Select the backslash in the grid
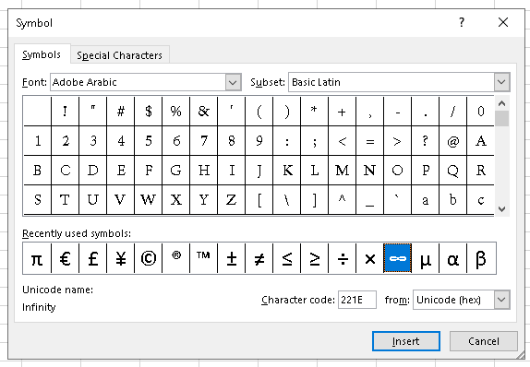This screenshot has width=530, height=367. 286,200
